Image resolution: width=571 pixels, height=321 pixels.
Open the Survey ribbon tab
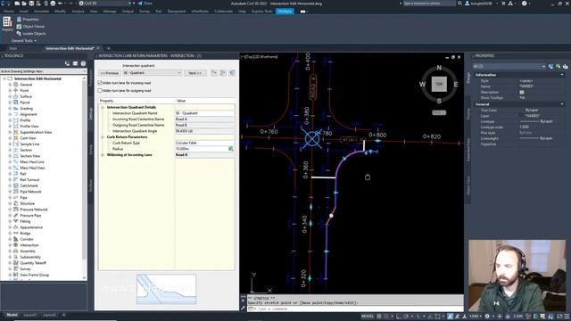click(145, 12)
